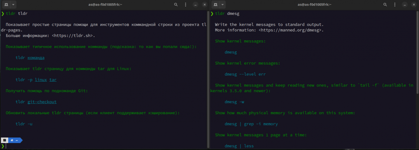Click the 'tldr dmesg' typed command
Screen dimensions: 419x150
click(x=227, y=14)
